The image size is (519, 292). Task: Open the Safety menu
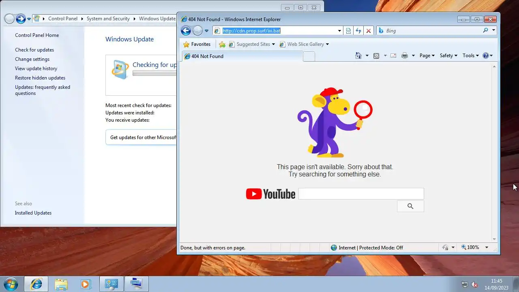pos(448,56)
